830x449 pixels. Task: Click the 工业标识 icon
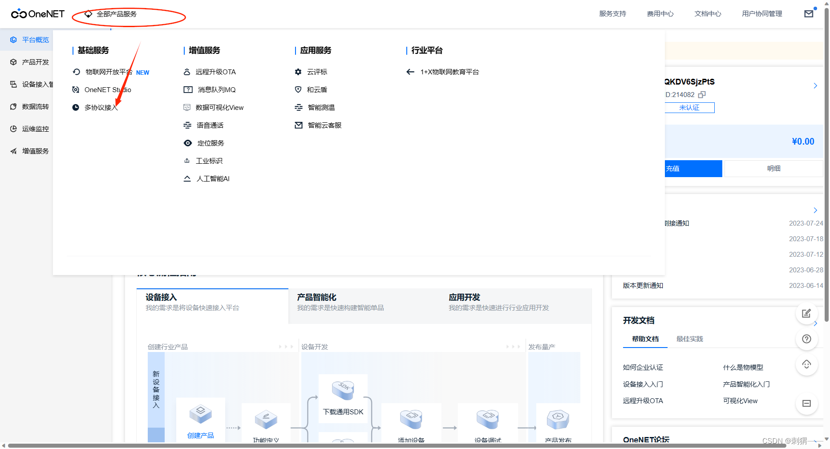click(187, 161)
